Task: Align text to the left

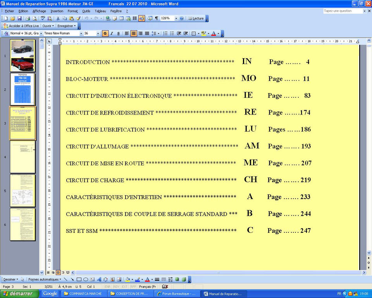Action: 127,33
